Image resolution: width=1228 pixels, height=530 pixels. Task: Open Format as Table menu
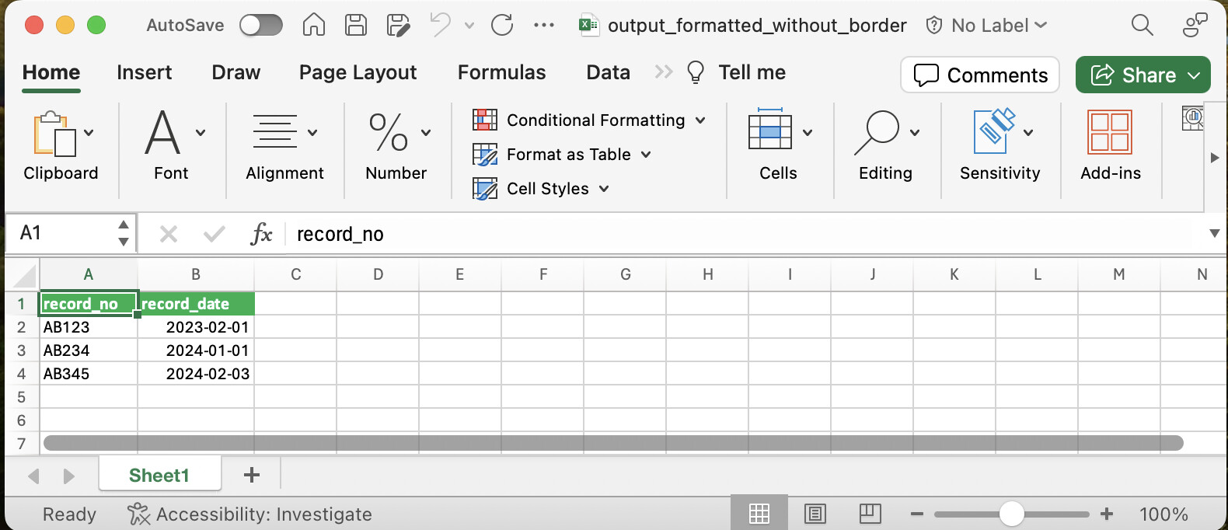[x=562, y=154]
